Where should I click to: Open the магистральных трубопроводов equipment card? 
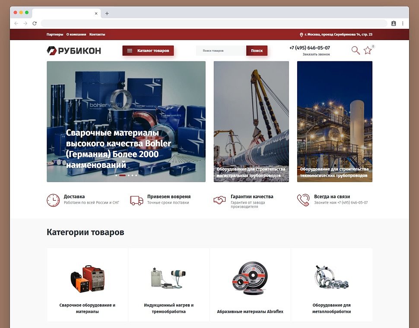click(251, 121)
